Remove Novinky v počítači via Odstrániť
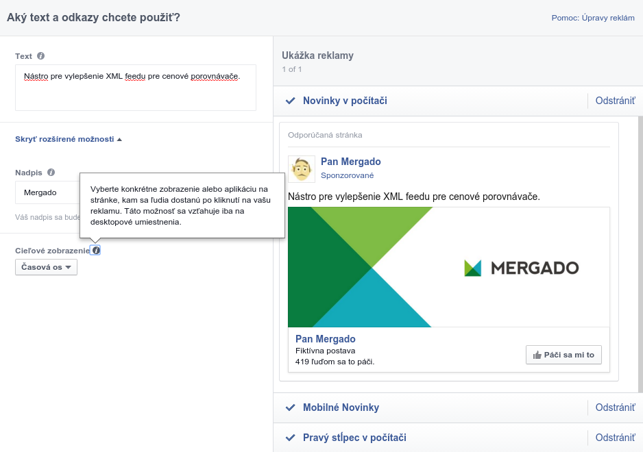Image resolution: width=643 pixels, height=452 pixels. pos(615,101)
